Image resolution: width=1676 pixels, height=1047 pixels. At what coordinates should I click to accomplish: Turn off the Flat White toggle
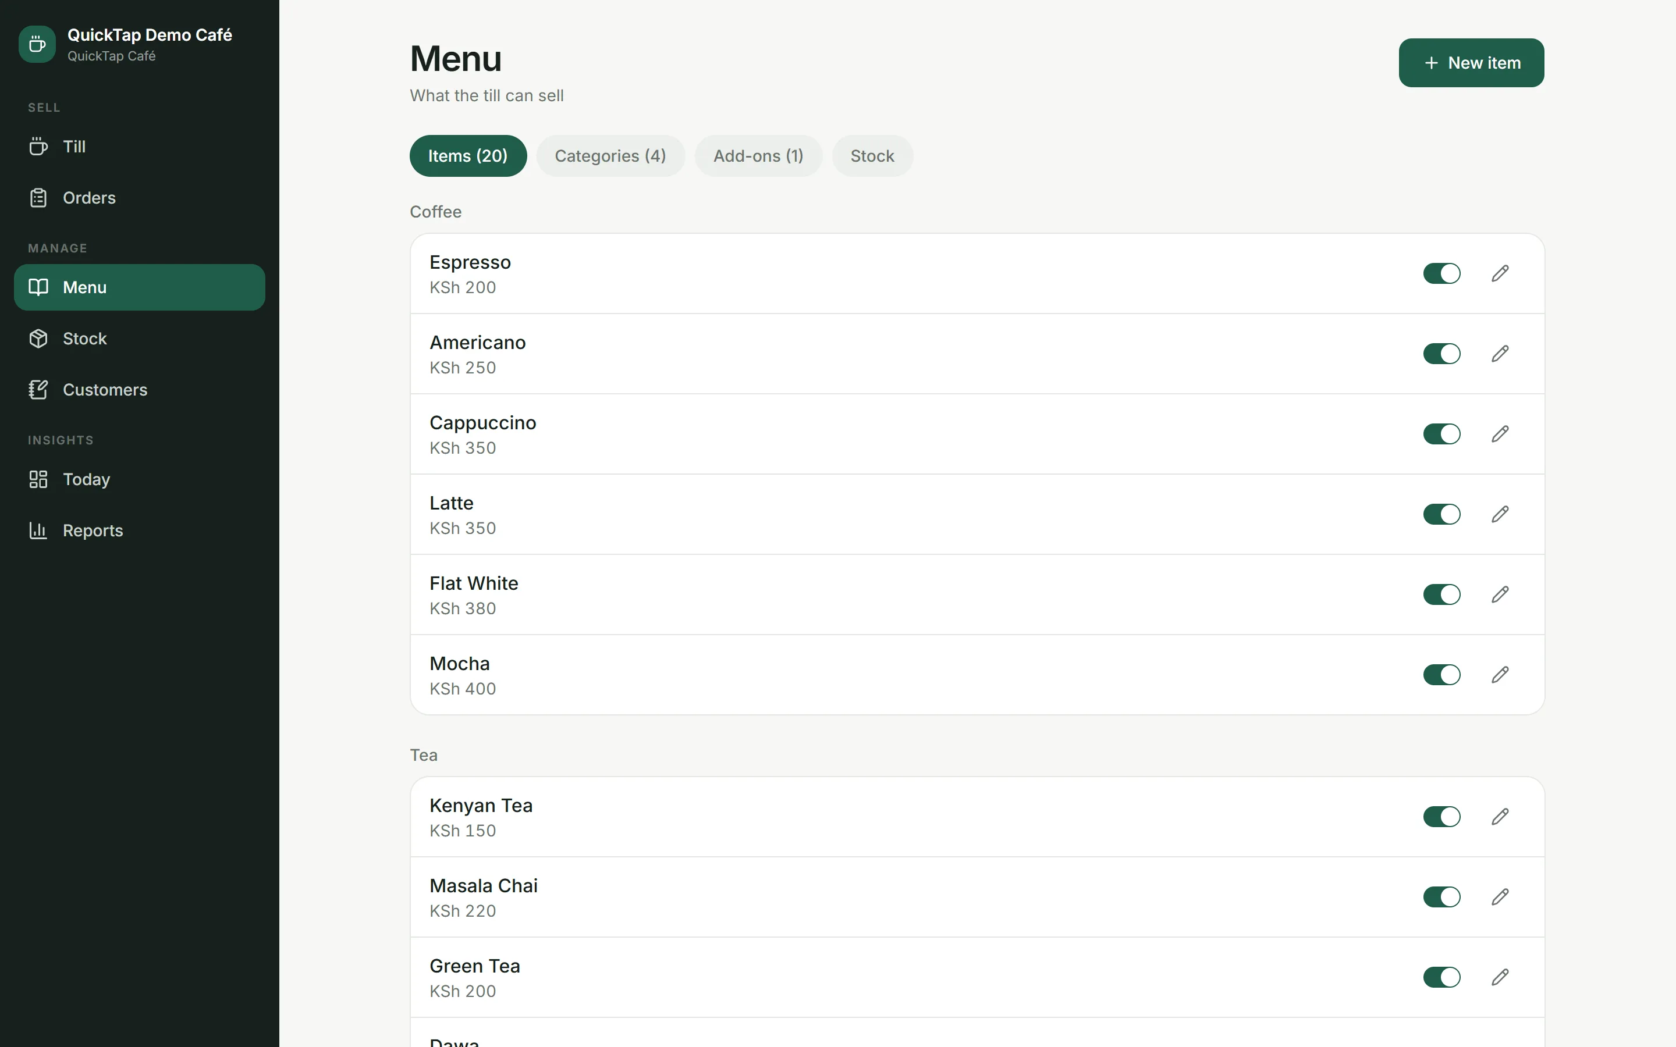click(x=1442, y=595)
